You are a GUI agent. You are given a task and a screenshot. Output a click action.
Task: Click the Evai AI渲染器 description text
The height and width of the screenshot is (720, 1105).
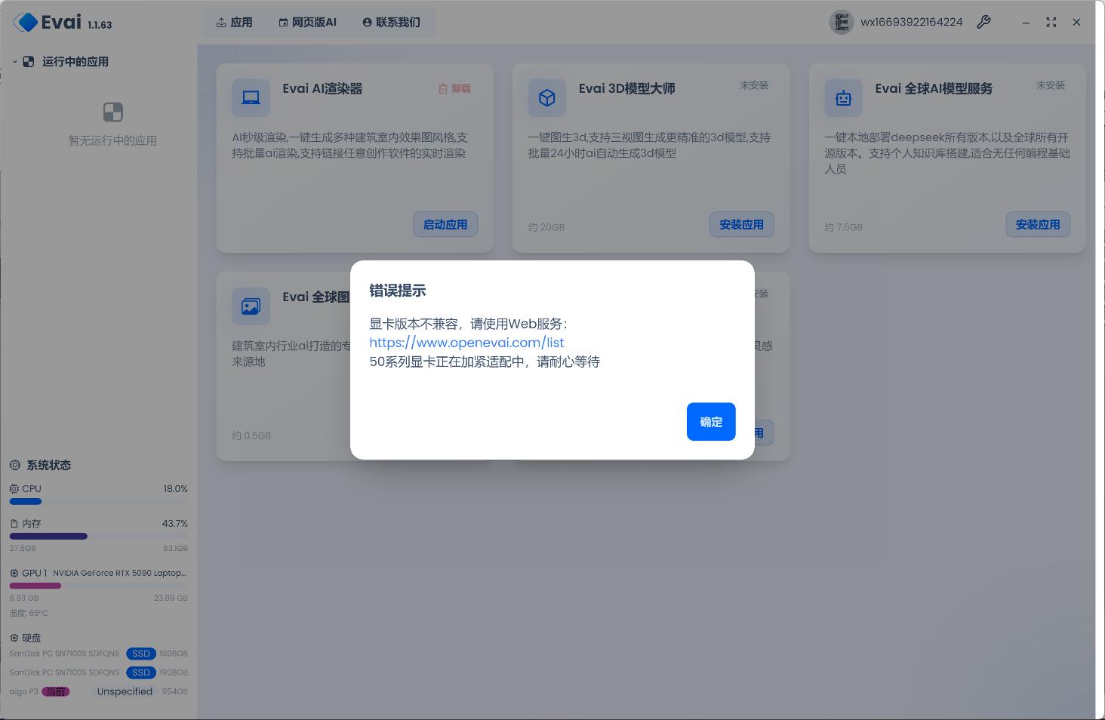click(x=349, y=146)
